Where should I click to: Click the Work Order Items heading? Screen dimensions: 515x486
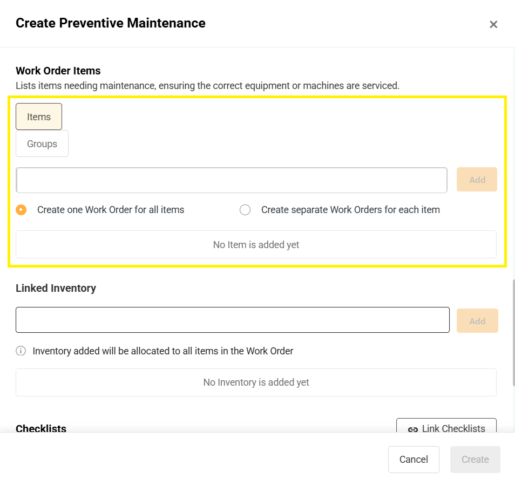[x=58, y=71]
